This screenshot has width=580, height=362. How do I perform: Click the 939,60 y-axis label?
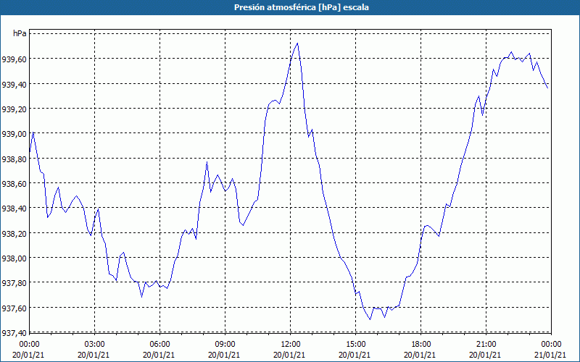14,59
